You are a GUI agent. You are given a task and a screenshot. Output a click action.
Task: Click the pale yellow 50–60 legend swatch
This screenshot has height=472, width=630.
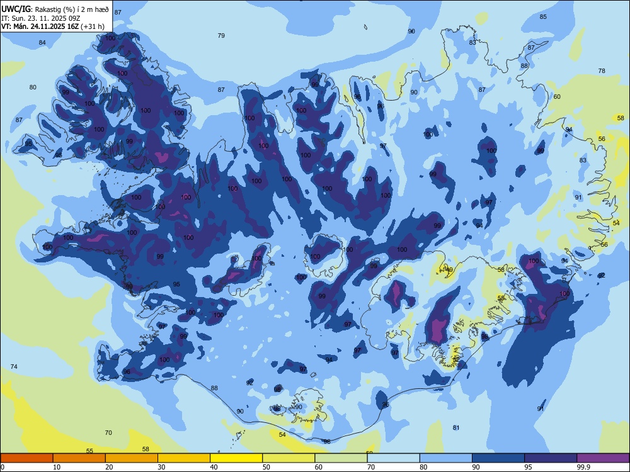point(289,458)
